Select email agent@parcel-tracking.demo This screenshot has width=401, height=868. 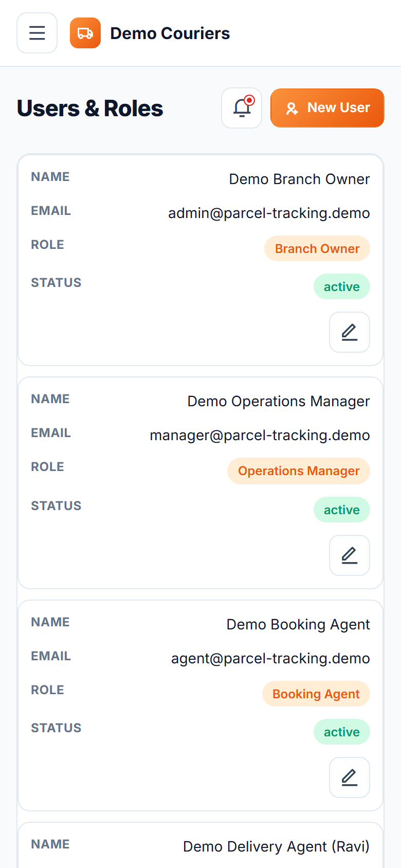click(270, 658)
